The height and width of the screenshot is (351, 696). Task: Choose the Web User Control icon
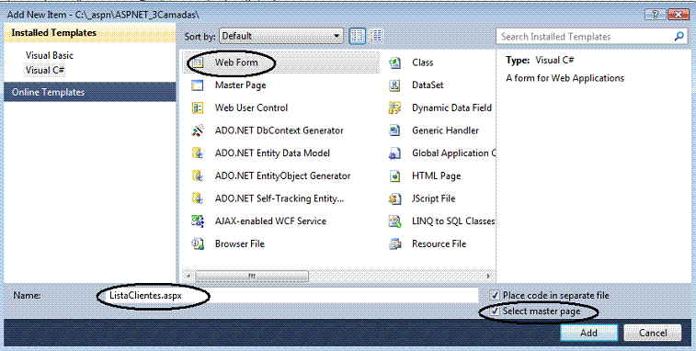pos(198,108)
